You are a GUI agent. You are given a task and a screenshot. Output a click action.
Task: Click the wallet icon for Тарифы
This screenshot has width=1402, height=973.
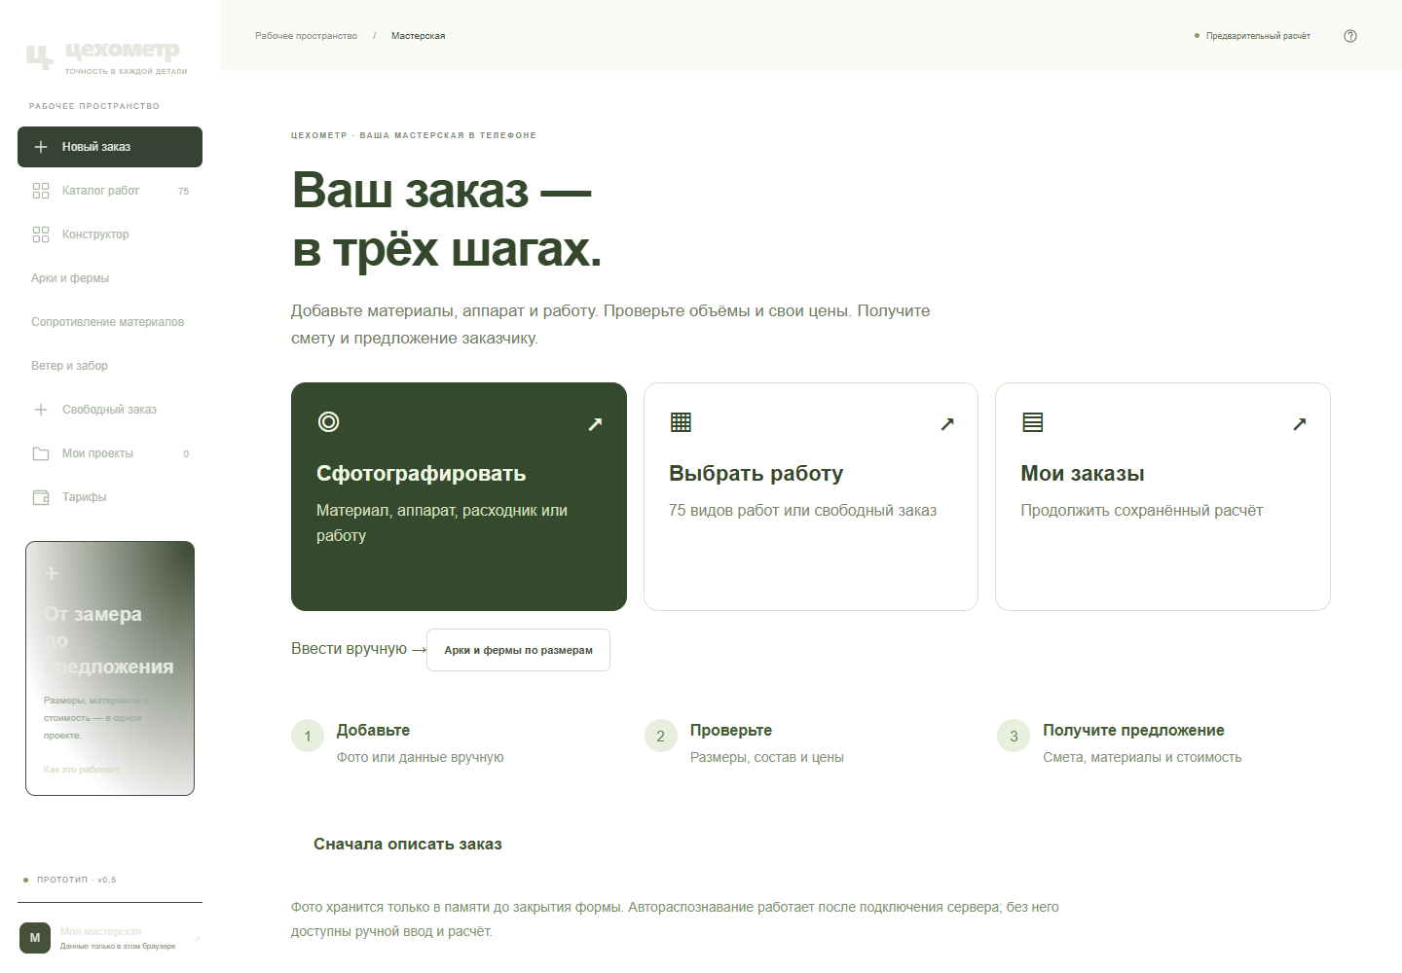41,497
